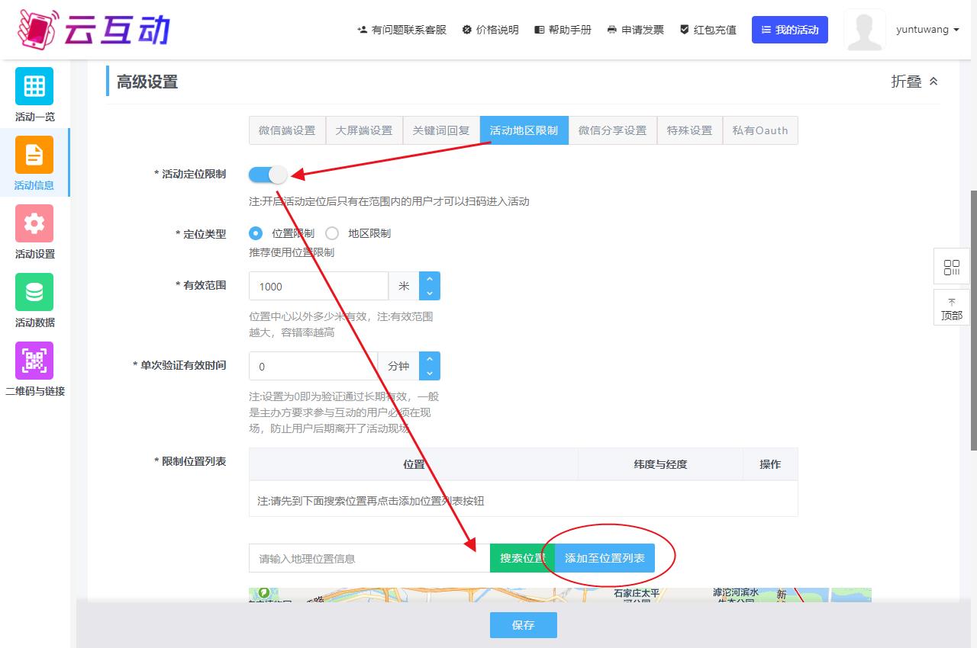Click the user avatar image
This screenshot has width=977, height=648.
(x=864, y=30)
